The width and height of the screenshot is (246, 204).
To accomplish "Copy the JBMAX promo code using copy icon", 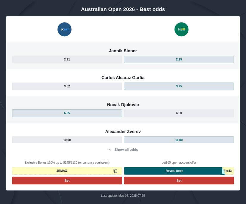I will [115, 171].
